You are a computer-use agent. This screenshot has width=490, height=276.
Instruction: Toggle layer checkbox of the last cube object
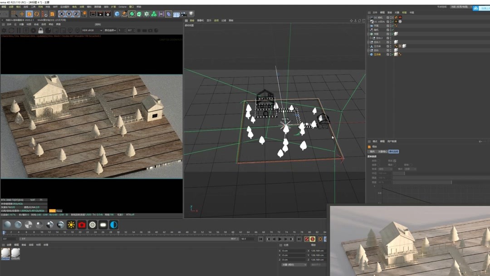pyautogui.click(x=388, y=54)
